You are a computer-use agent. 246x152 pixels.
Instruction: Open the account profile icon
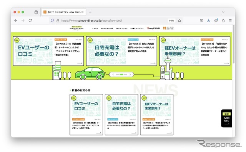(216, 20)
